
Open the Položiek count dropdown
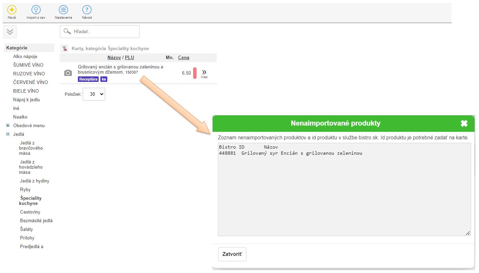click(x=94, y=94)
